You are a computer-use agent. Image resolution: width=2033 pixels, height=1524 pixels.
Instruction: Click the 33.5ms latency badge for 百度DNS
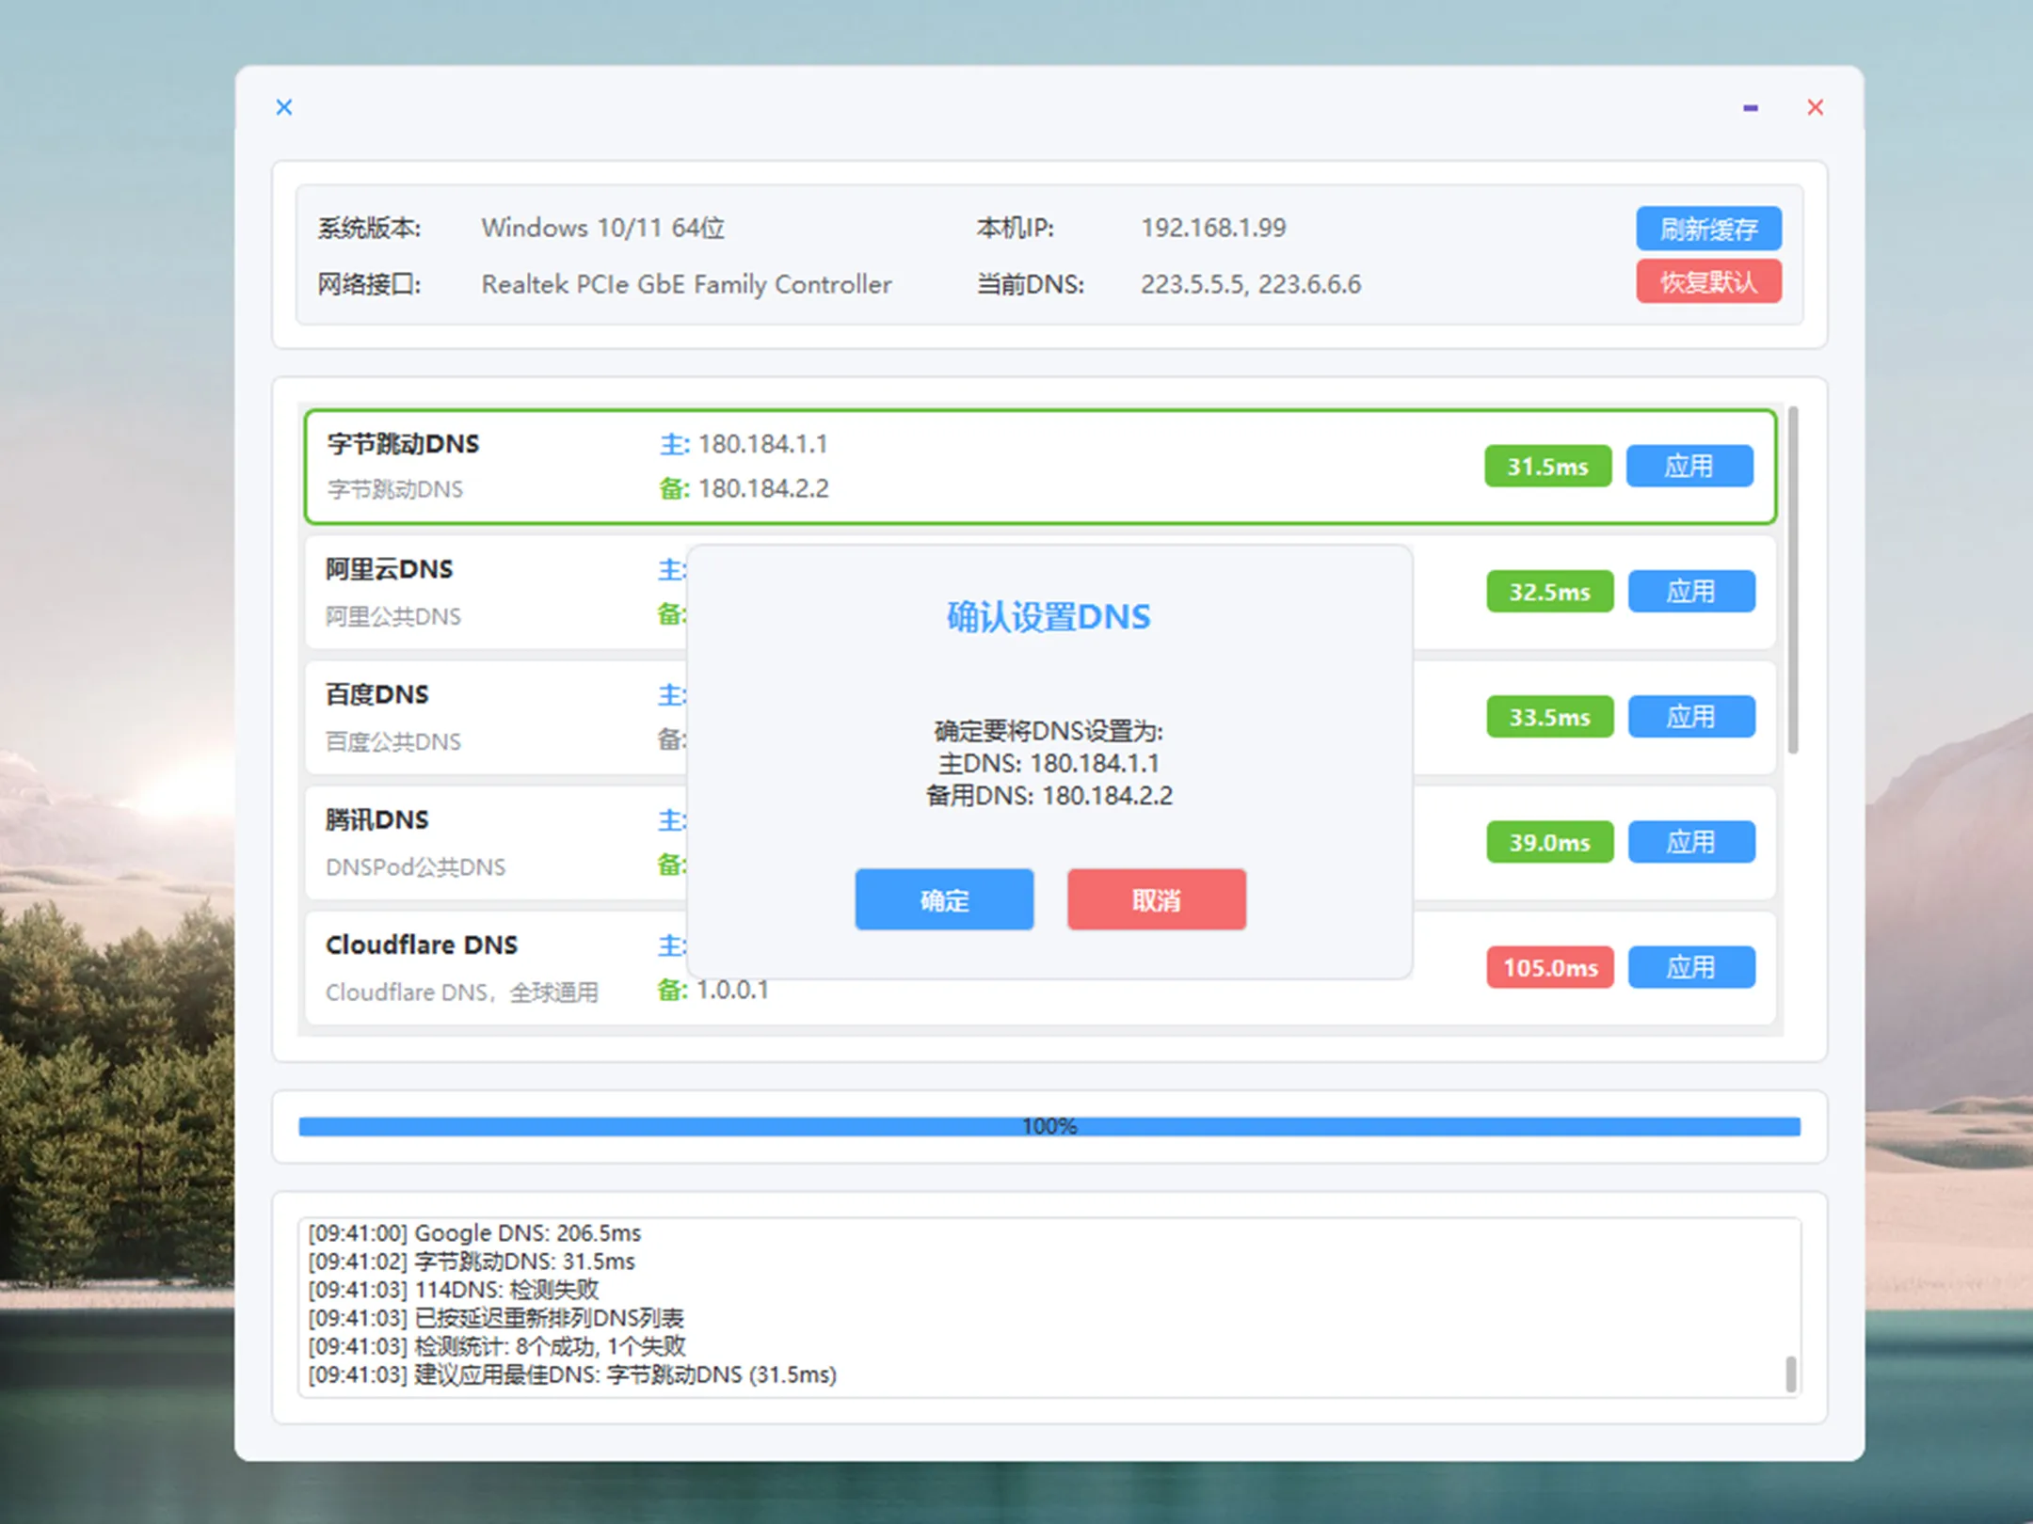pyautogui.click(x=1549, y=716)
